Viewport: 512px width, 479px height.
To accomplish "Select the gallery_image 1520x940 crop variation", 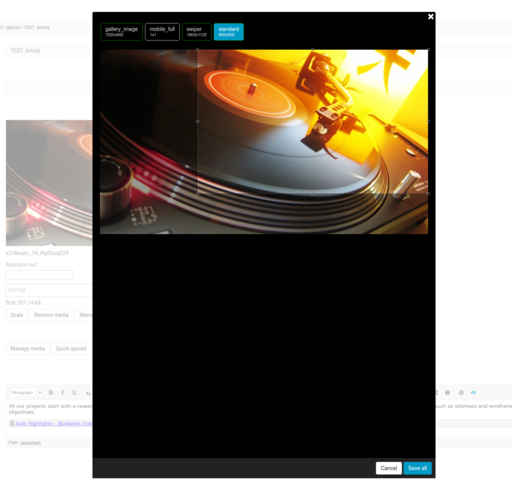I will coord(121,32).
